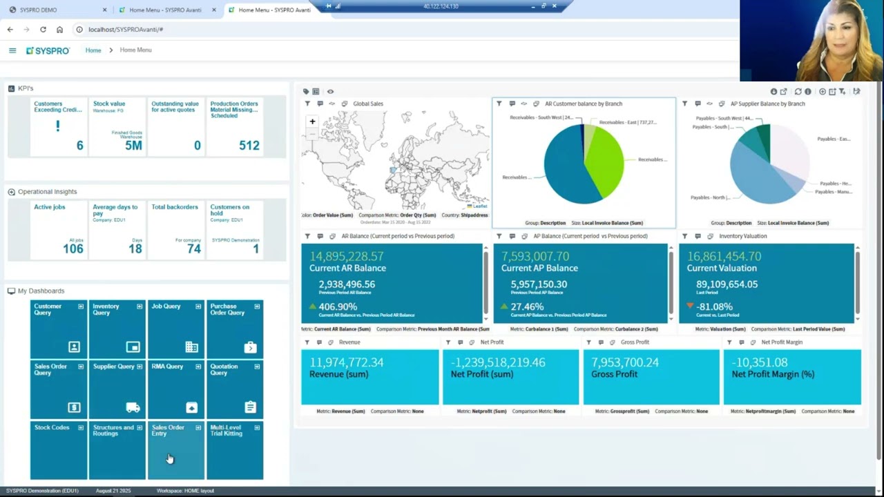
Task: Click the Home breadcrumb link
Action: [x=93, y=50]
